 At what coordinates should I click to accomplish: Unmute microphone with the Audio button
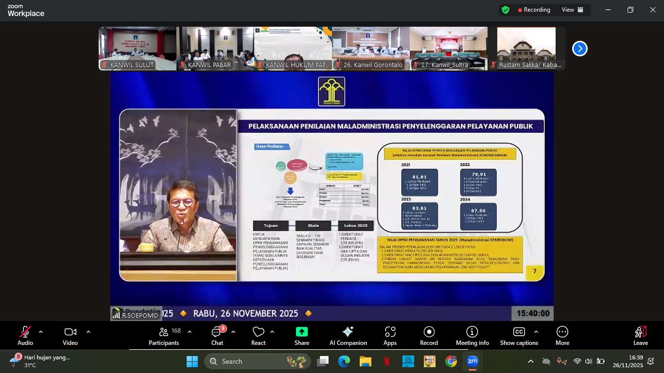coord(25,335)
